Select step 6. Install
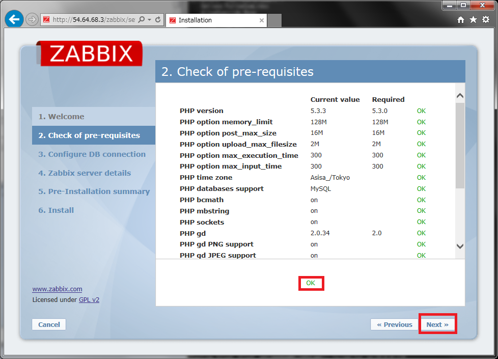 pyautogui.click(x=56, y=210)
